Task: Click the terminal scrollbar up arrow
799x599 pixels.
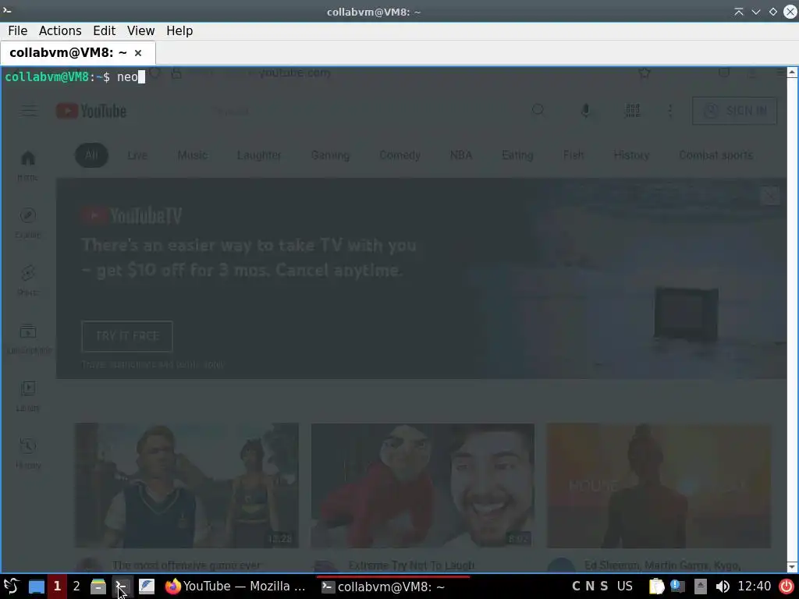Action: pyautogui.click(x=792, y=73)
